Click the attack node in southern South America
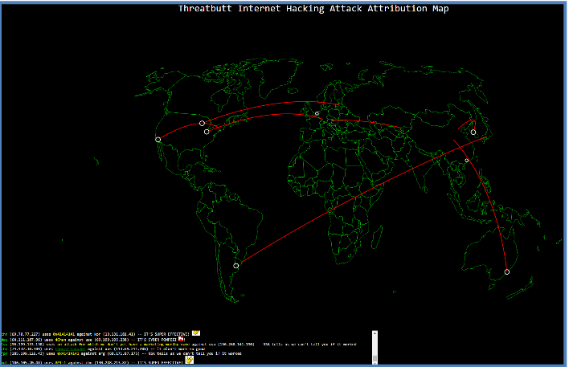Image resolution: width=569 pixels, height=367 pixels. [x=235, y=266]
